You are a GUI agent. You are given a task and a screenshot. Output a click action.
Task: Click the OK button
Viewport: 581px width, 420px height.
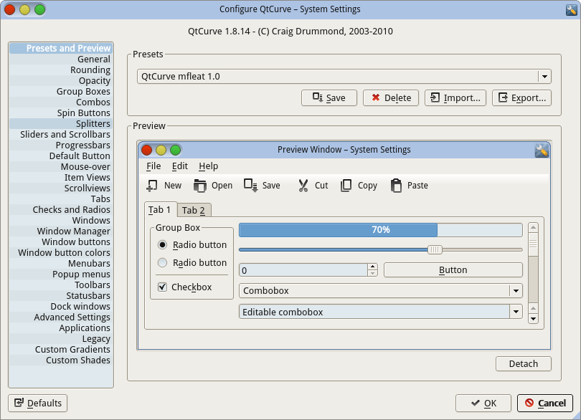pos(483,403)
